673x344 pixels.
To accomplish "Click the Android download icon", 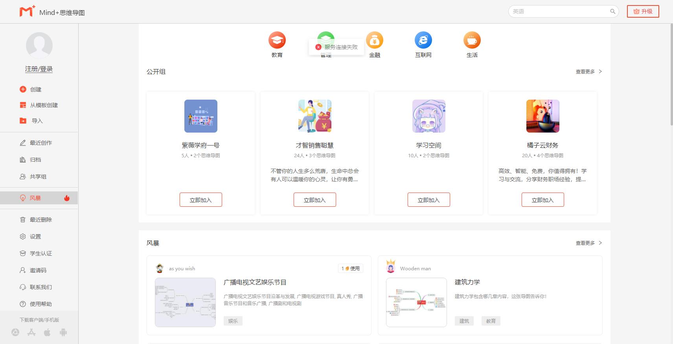I will coord(63,333).
